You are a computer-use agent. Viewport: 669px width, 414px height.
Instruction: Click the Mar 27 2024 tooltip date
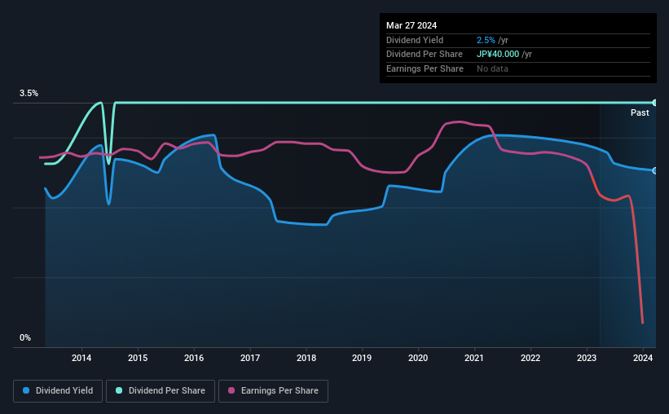(412, 25)
